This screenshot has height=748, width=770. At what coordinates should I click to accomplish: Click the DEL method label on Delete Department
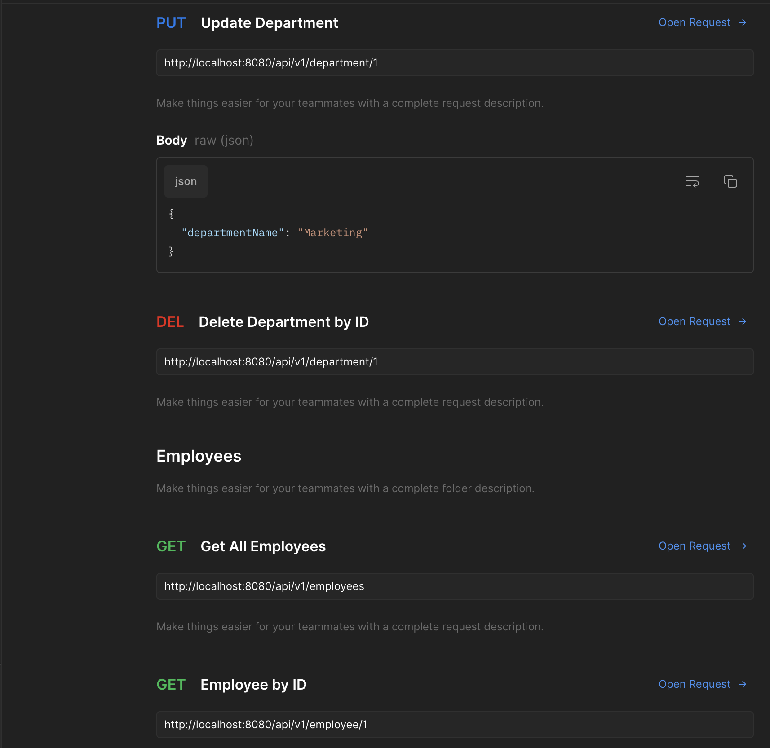tap(170, 321)
